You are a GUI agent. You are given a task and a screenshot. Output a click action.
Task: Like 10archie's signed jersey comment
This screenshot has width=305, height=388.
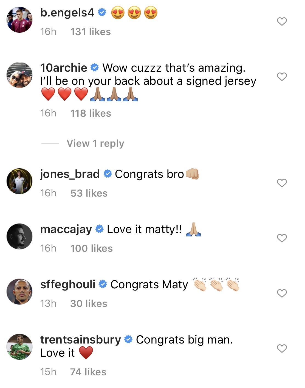282,77
